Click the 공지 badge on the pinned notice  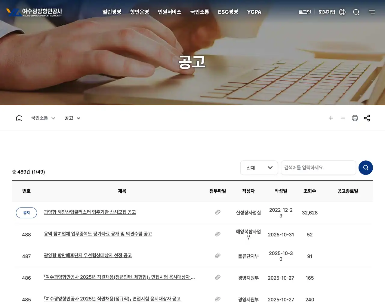click(26, 213)
